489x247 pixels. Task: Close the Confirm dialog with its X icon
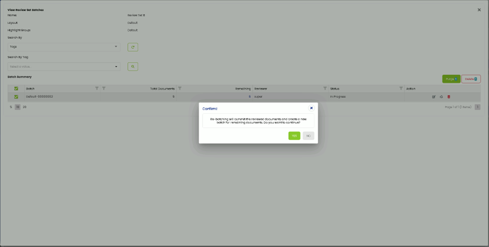[x=311, y=108]
